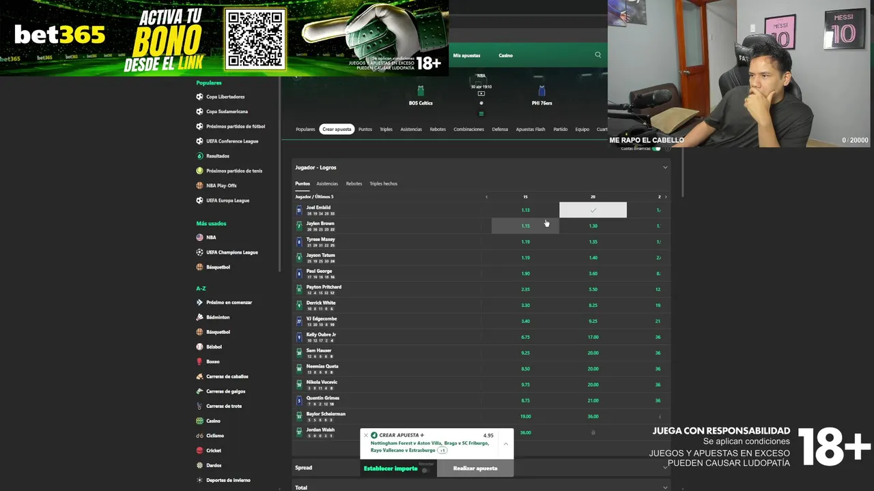Select Payton Pritchard 20 points odds 5.50
Image resolution: width=874 pixels, height=491 pixels.
pyautogui.click(x=593, y=289)
